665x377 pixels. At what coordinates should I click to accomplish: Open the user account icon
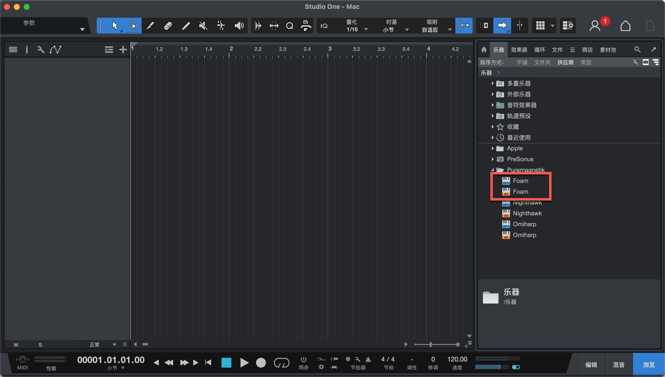point(595,26)
